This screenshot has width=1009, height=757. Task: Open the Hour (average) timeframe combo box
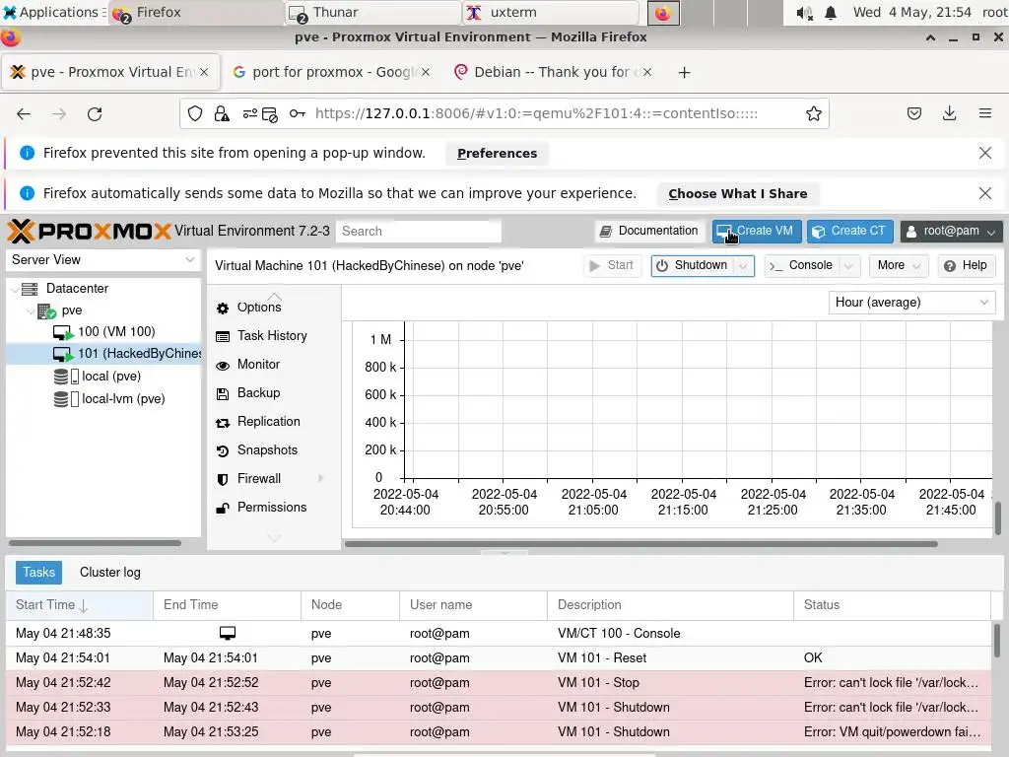click(x=911, y=302)
